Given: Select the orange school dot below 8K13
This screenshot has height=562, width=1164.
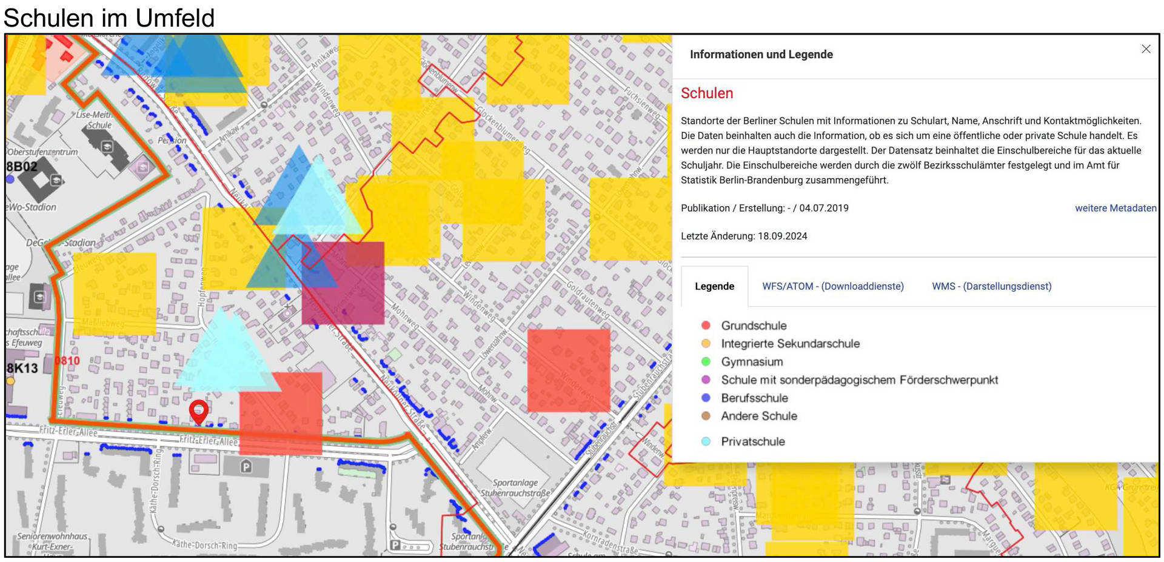Looking at the screenshot, I should [10, 381].
